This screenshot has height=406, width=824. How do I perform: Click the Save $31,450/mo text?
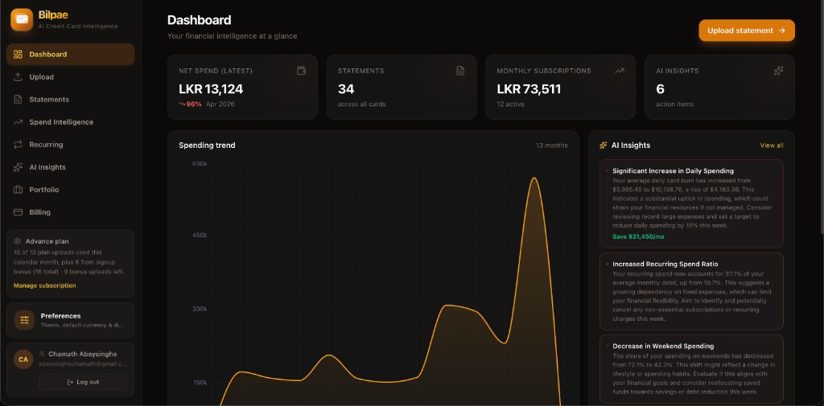[638, 237]
